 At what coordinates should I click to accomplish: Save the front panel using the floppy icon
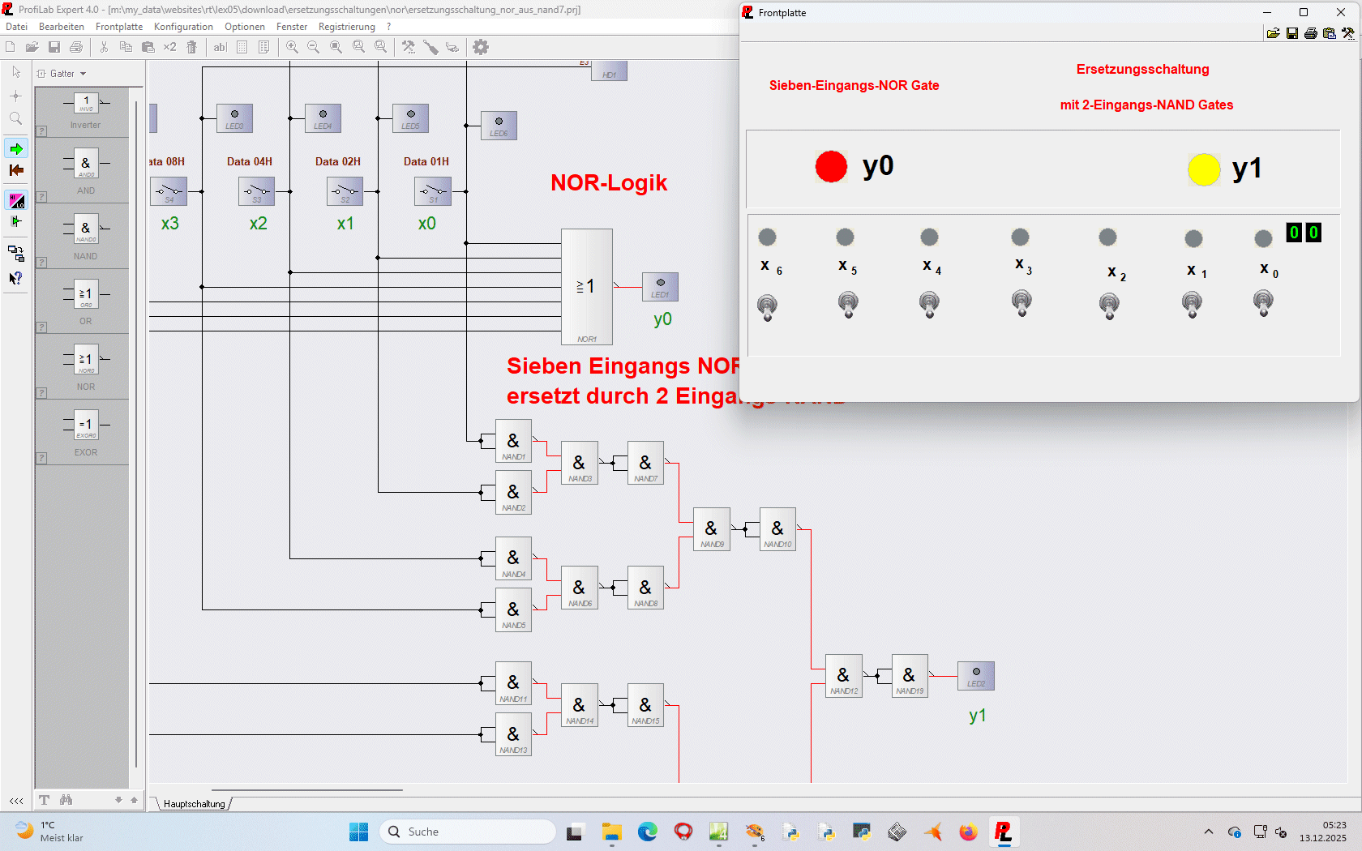pyautogui.click(x=1292, y=33)
